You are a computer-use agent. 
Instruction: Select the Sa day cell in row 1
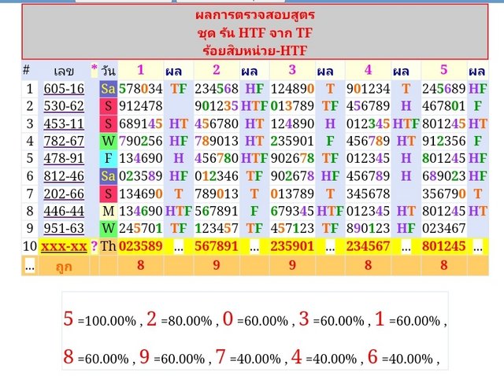(109, 89)
